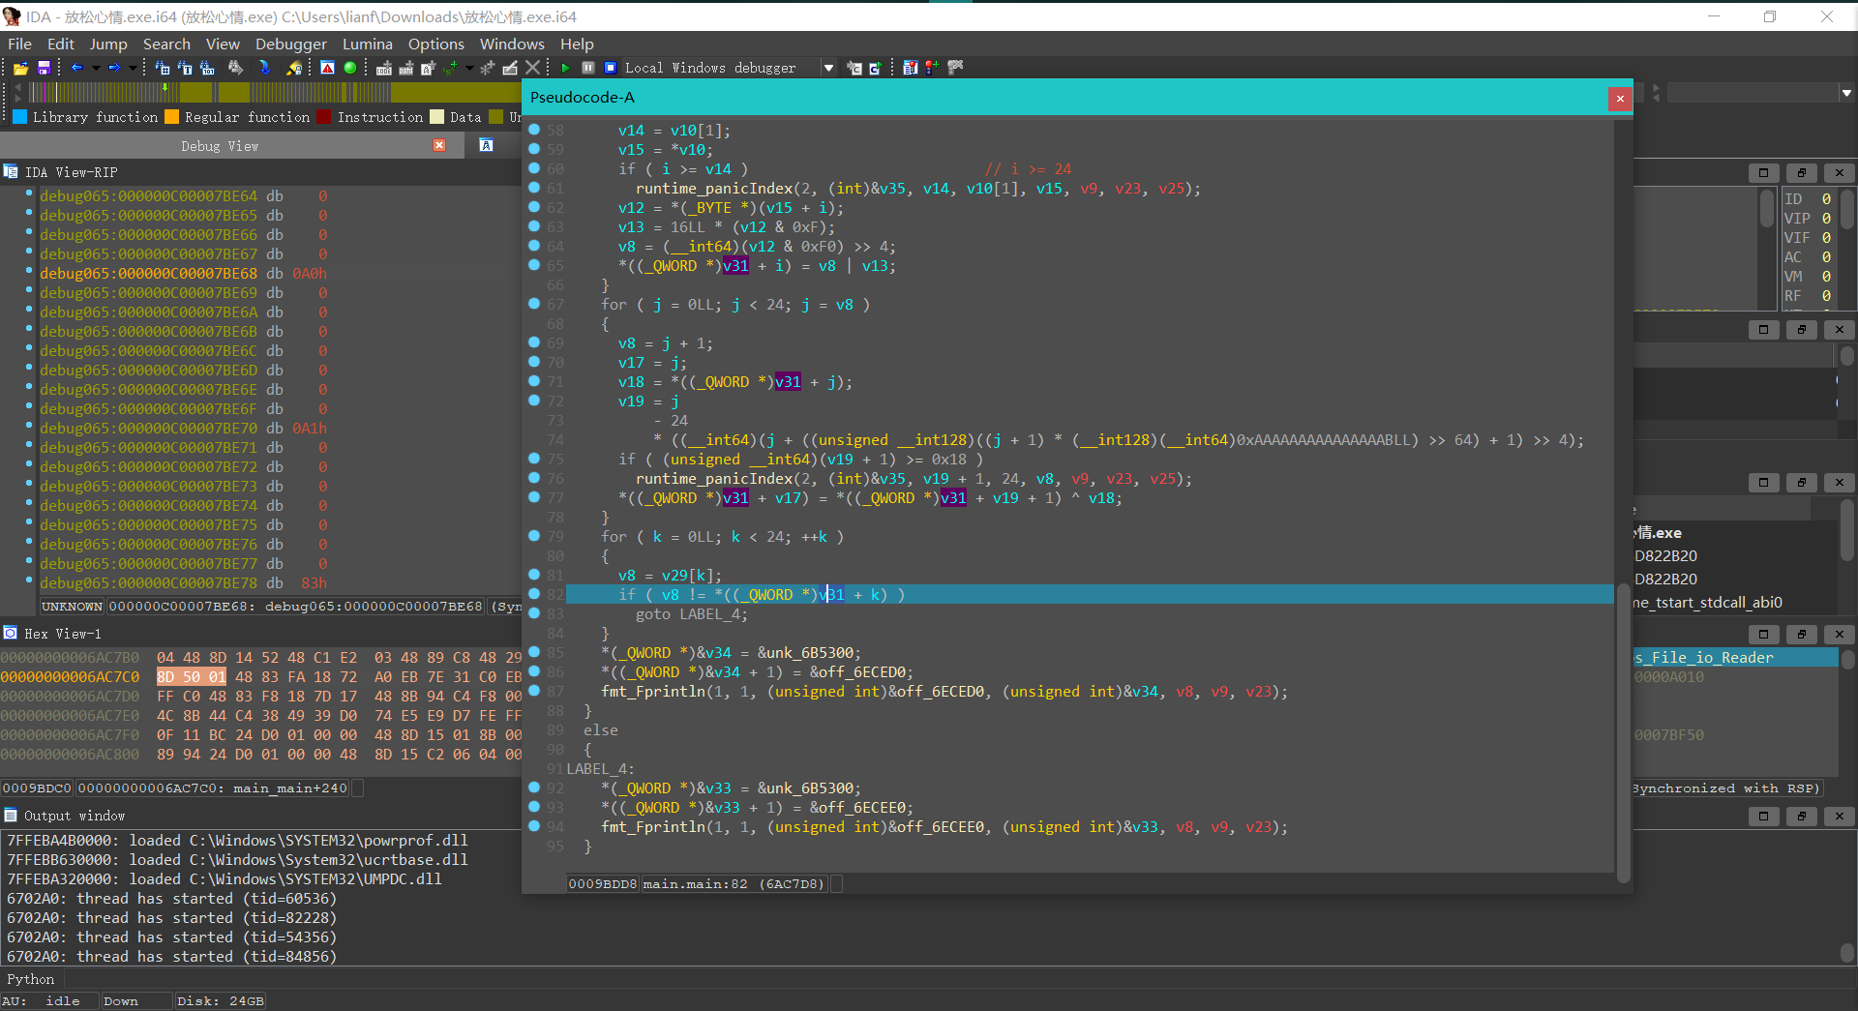The image size is (1858, 1011).
Task: Click the down blue arrow toolbar icon
Action: coord(264,68)
